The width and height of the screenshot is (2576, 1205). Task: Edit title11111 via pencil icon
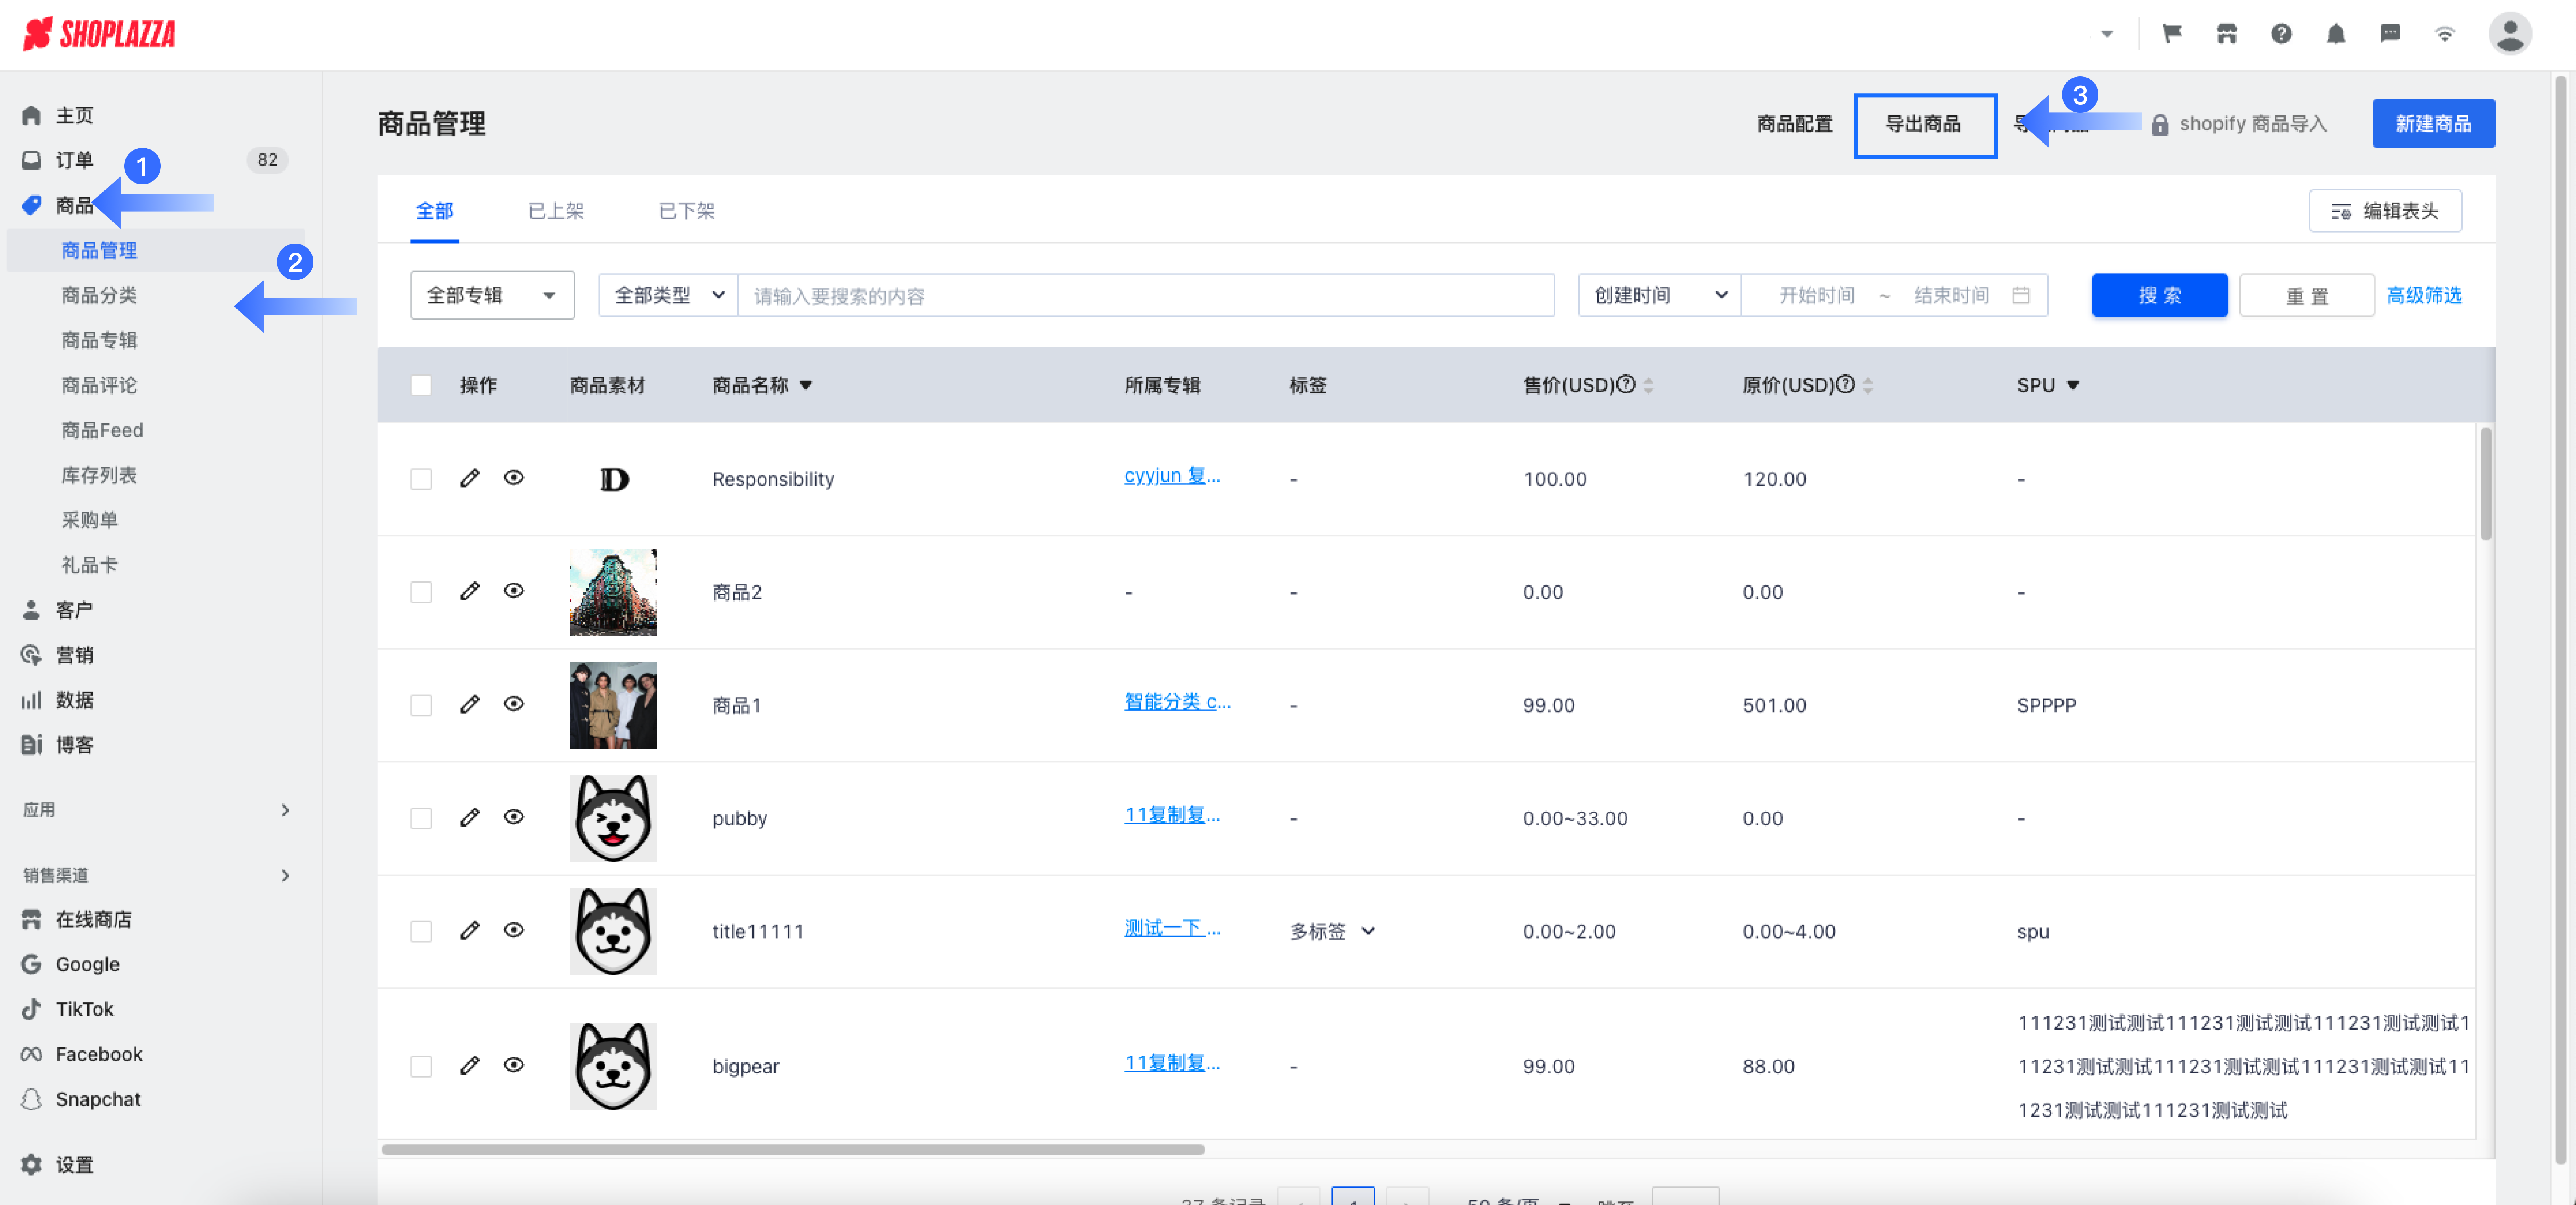pyautogui.click(x=470, y=930)
